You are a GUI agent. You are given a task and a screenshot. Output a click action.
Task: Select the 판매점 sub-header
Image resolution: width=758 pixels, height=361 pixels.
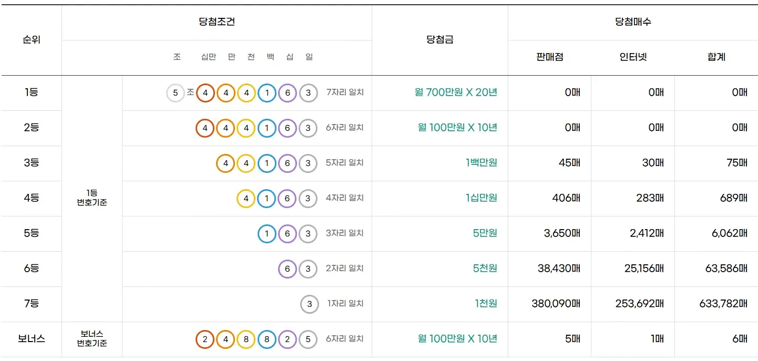click(x=549, y=57)
